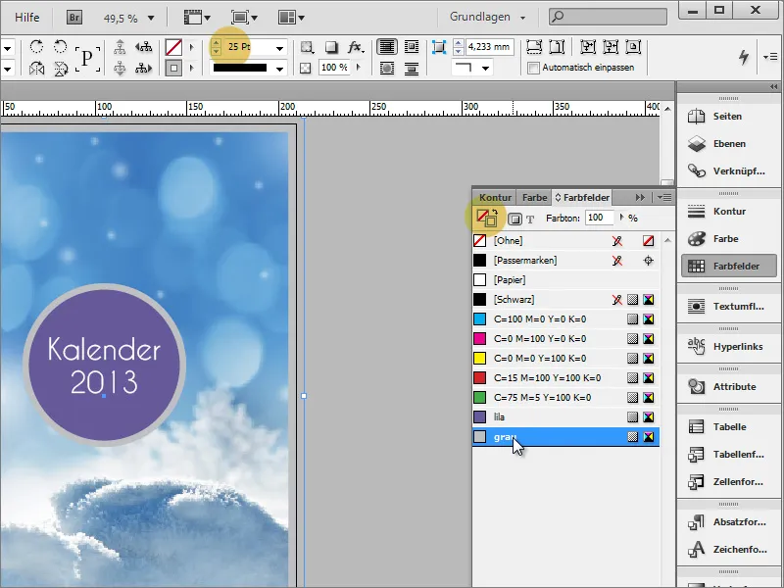Wrap around object shape icon

[x=386, y=68]
